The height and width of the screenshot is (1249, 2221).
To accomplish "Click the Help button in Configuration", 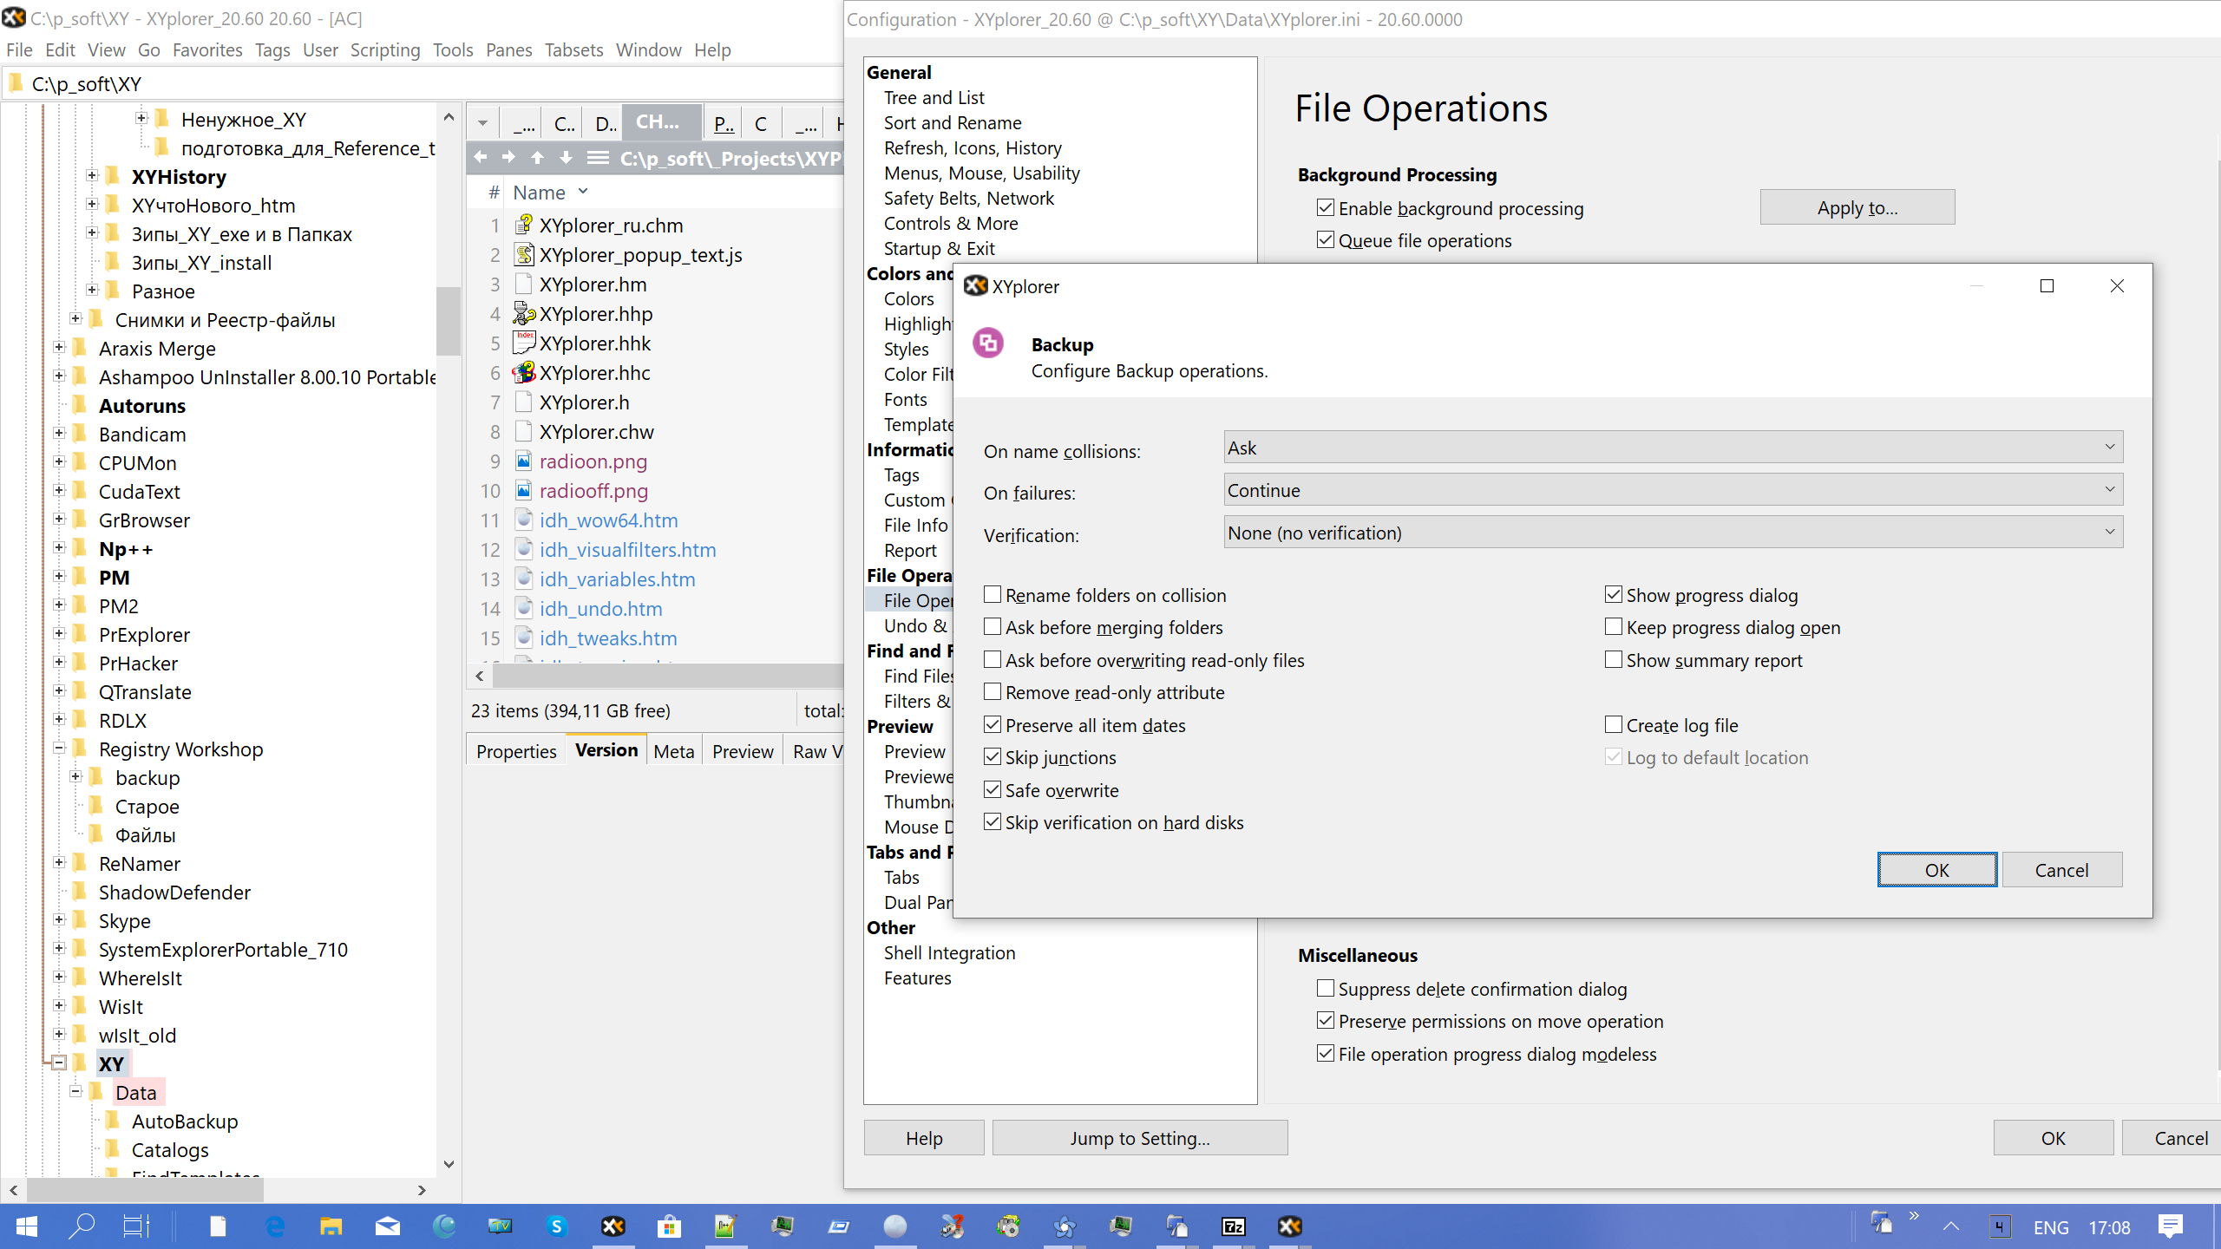I will pos(924,1138).
